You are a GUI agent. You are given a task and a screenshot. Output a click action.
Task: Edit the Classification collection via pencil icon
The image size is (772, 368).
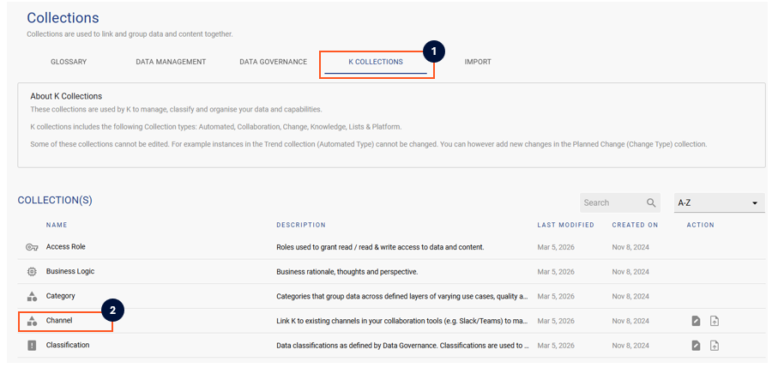coord(696,346)
